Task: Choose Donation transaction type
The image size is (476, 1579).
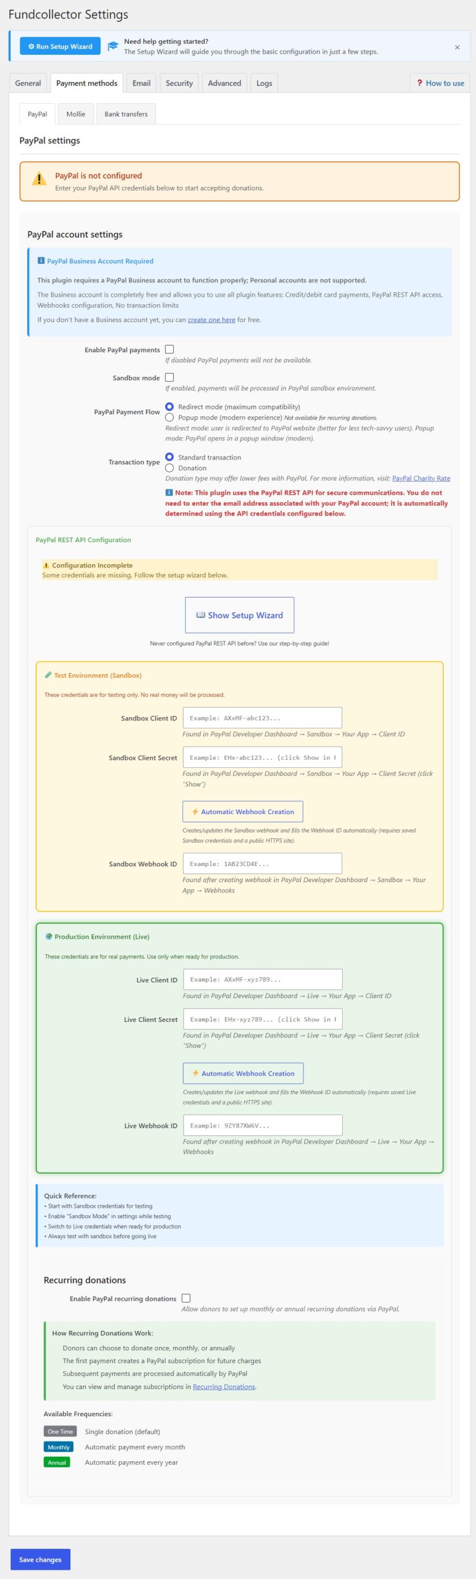Action: click(170, 468)
